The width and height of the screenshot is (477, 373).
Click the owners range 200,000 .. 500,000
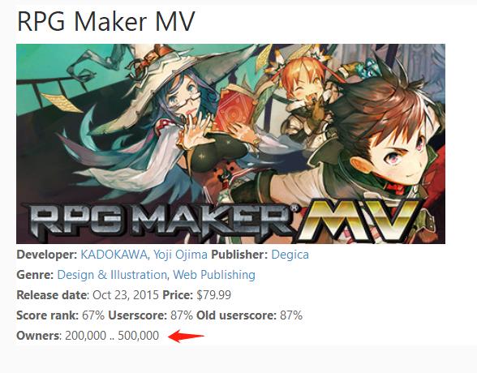pos(112,336)
